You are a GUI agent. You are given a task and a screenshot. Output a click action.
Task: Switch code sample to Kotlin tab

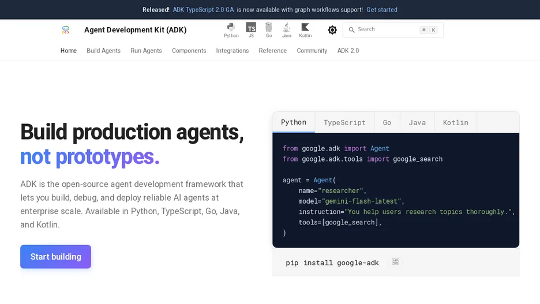456,122
